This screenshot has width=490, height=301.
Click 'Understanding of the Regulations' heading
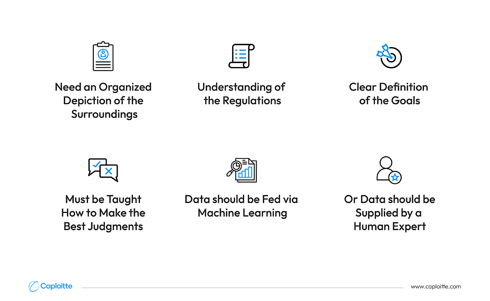[x=242, y=94]
